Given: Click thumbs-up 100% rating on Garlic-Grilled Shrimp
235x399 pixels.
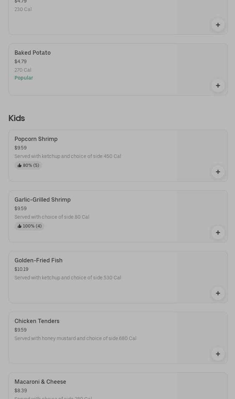Looking at the screenshot, I should tap(29, 226).
